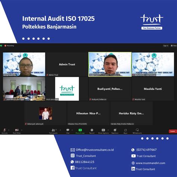
Task: Click the Sign in link in Zoom
Action: click(x=166, y=46)
